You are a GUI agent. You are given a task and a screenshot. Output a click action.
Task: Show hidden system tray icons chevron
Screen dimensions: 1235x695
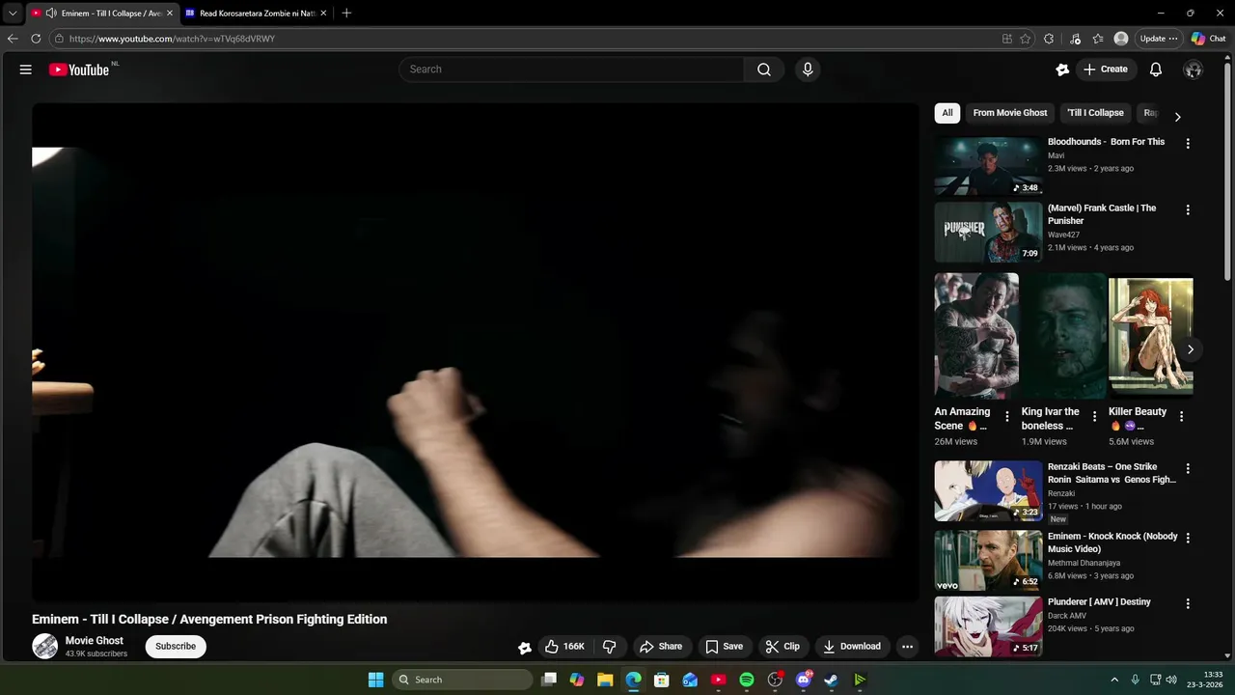1114,680
